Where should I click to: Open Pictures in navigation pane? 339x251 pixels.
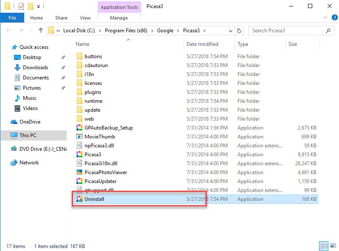click(31, 88)
